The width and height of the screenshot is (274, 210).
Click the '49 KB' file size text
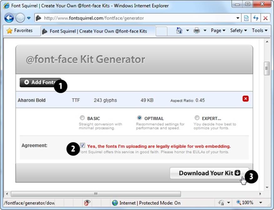pos(147,100)
